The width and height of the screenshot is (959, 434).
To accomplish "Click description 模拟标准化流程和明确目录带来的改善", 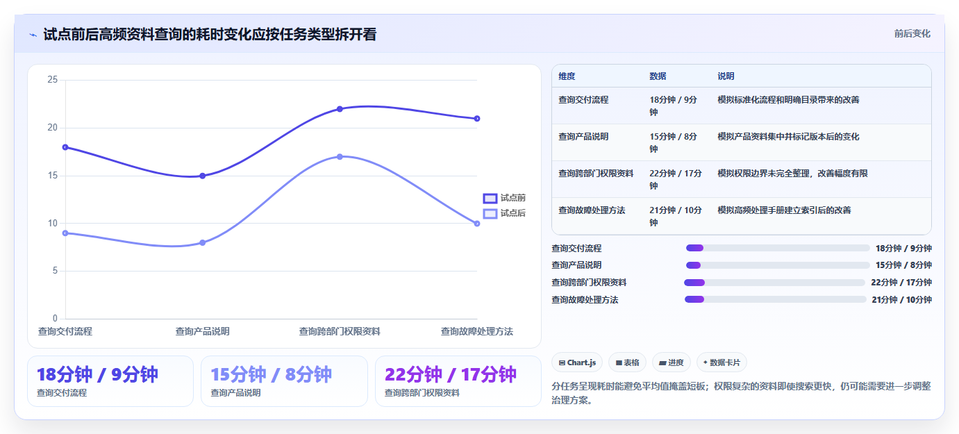I will point(788,100).
